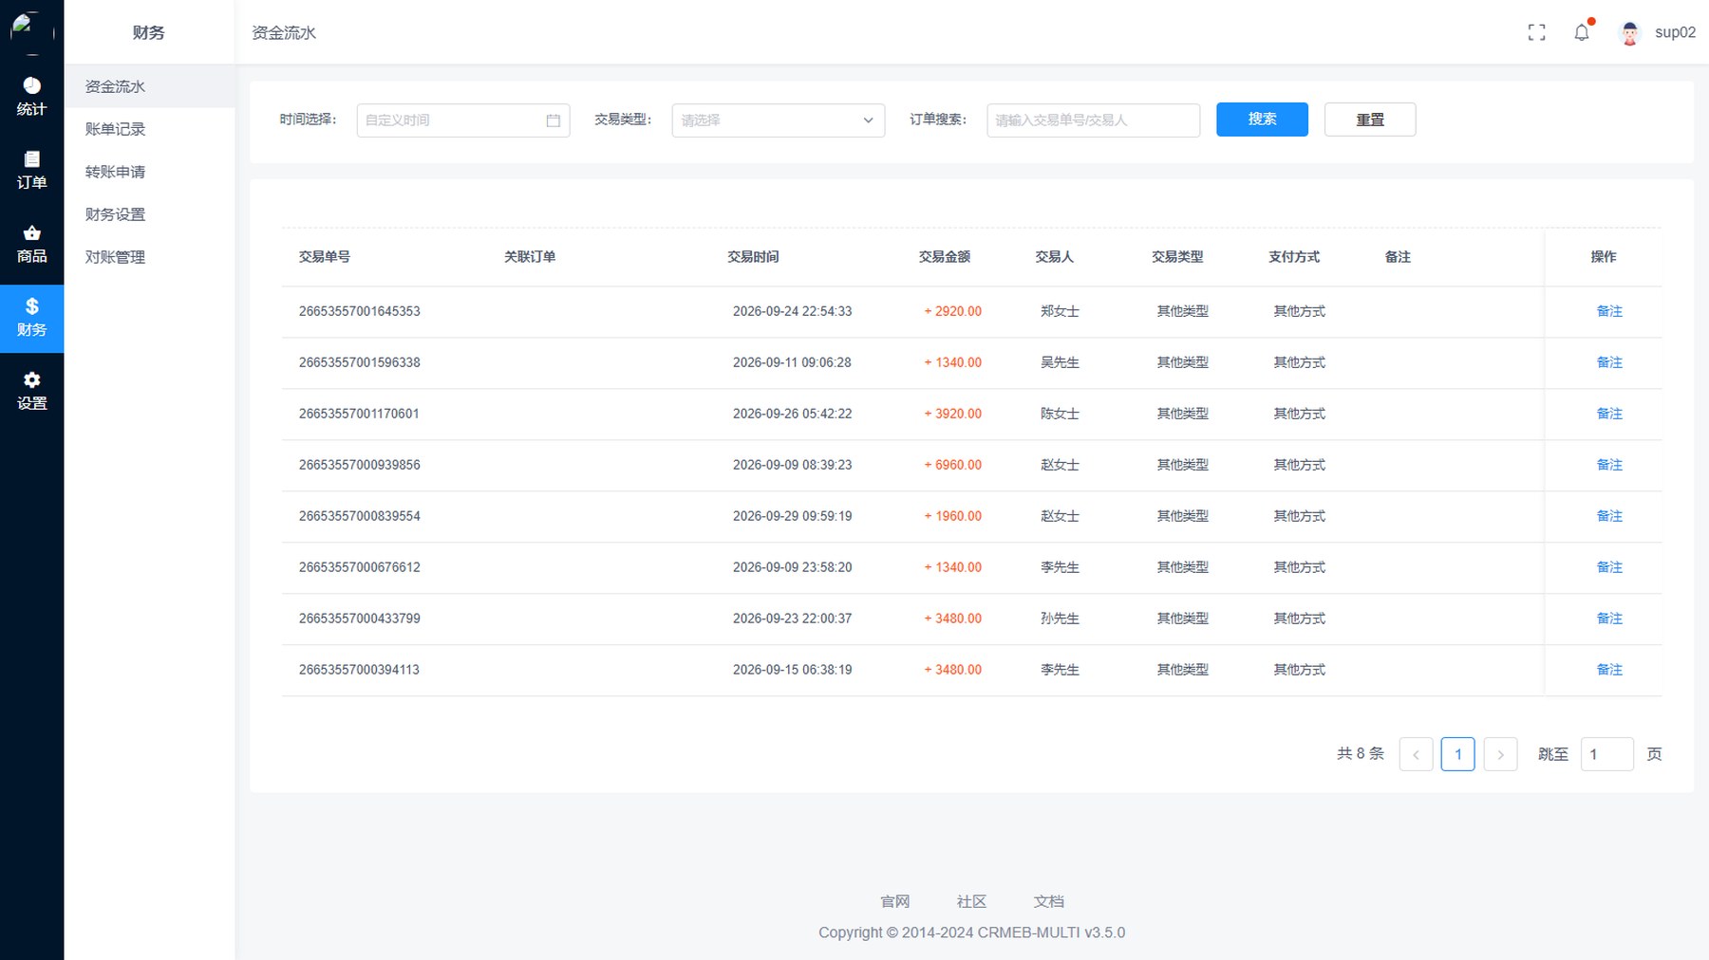The image size is (1709, 960).
Task: Open the 社区 footer link
Action: click(x=971, y=901)
